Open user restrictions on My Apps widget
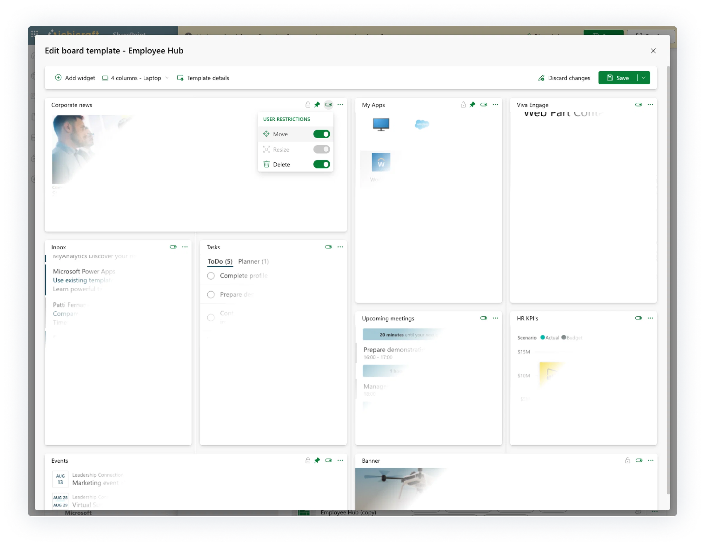Screen dimensions: 705x546 coord(484,105)
